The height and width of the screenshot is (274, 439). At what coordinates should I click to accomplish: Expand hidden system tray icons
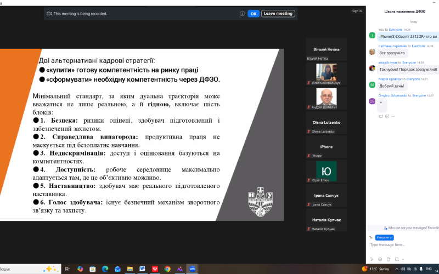[x=397, y=269]
